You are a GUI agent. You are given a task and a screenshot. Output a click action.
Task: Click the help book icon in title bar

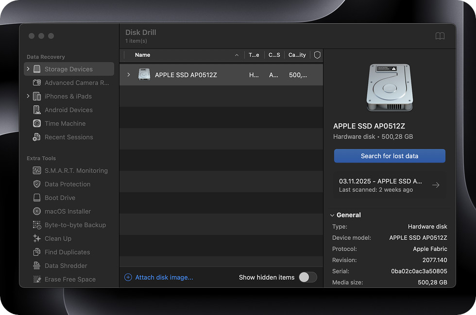point(440,36)
